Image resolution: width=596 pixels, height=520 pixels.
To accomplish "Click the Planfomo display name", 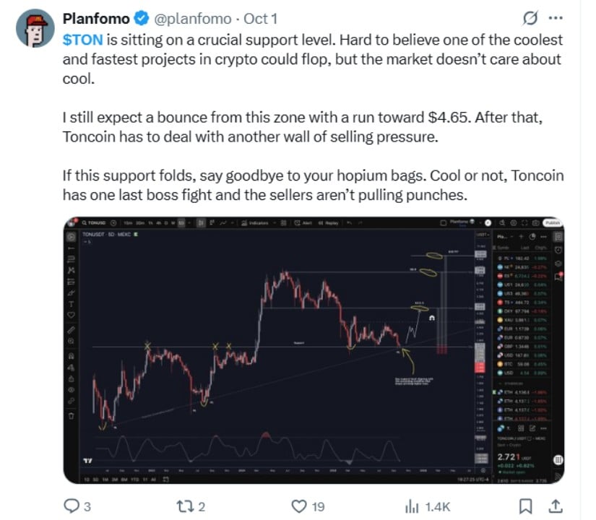I will (95, 19).
